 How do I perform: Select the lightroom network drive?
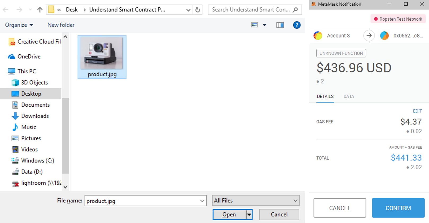36,183
